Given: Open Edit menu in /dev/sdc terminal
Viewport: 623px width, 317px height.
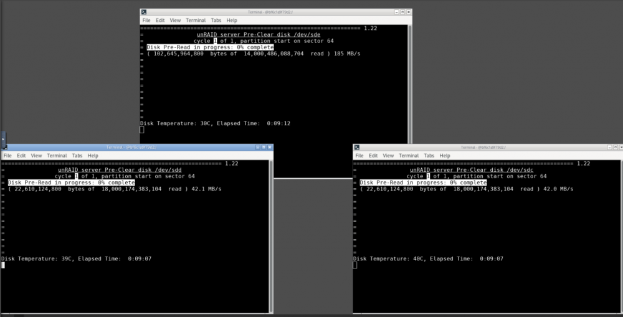Looking at the screenshot, I should (373, 156).
